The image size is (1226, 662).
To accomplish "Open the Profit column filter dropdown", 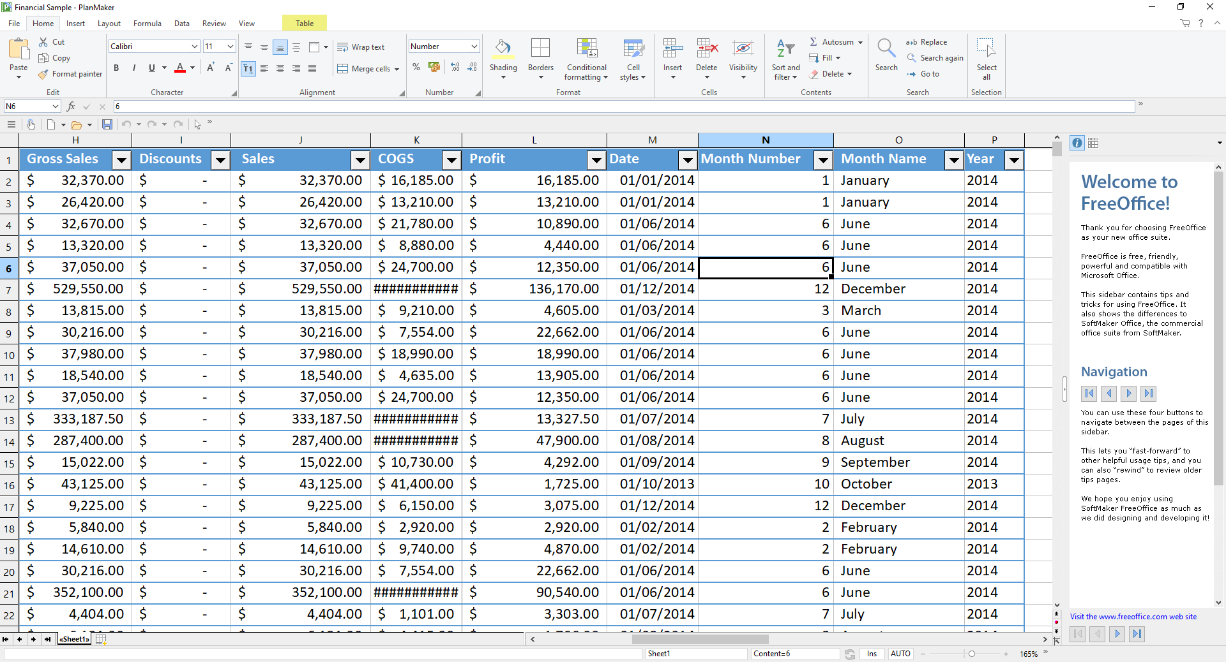I will tap(596, 159).
